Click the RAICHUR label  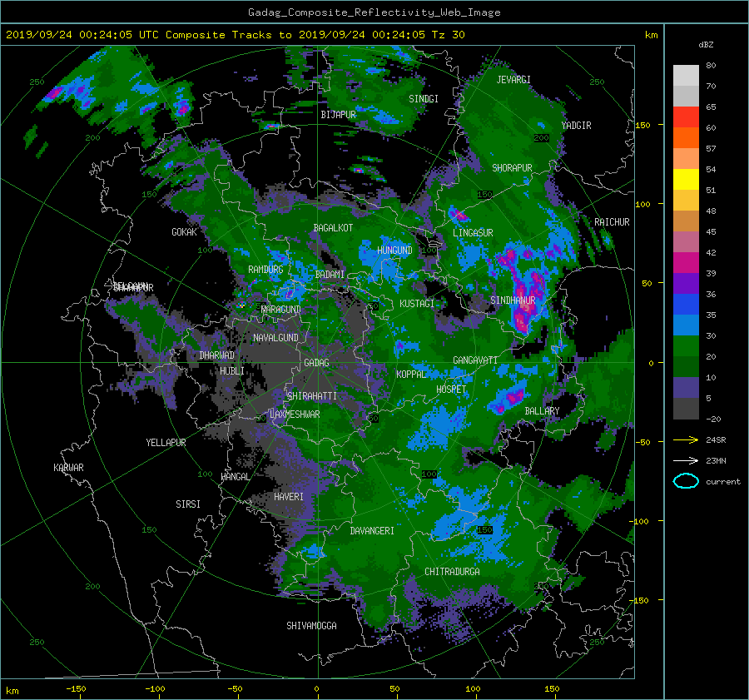point(612,222)
